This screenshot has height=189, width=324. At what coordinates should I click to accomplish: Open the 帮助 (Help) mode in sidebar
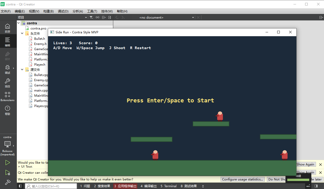coord(7,110)
